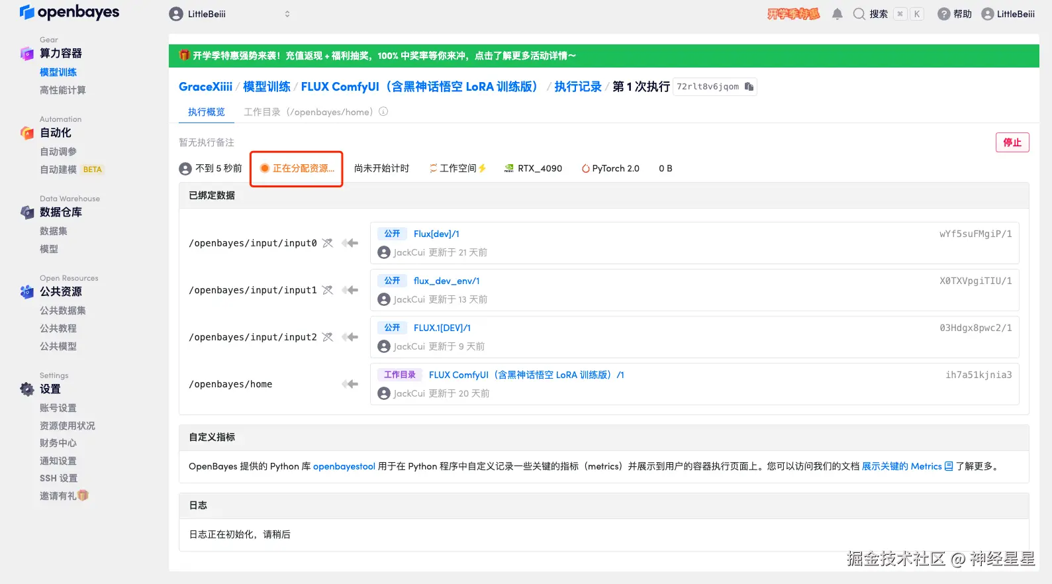Click the external doc icon after Metrics link
Image resolution: width=1052 pixels, height=584 pixels.
click(949, 466)
